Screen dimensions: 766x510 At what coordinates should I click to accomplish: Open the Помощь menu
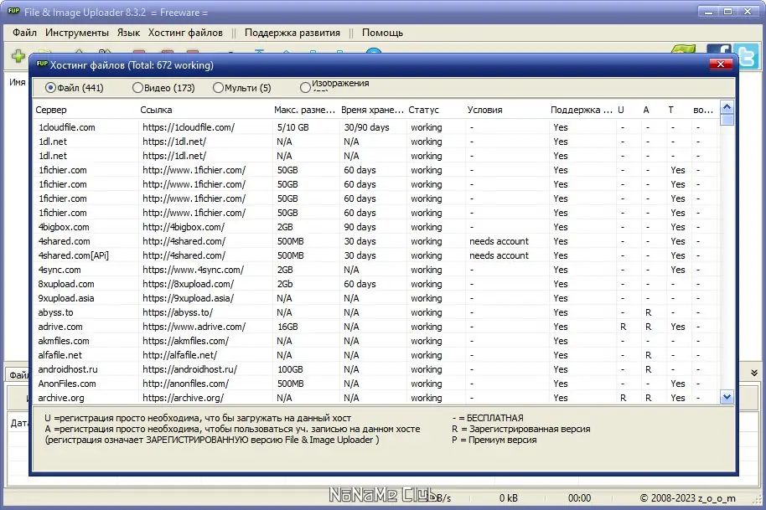pos(382,33)
